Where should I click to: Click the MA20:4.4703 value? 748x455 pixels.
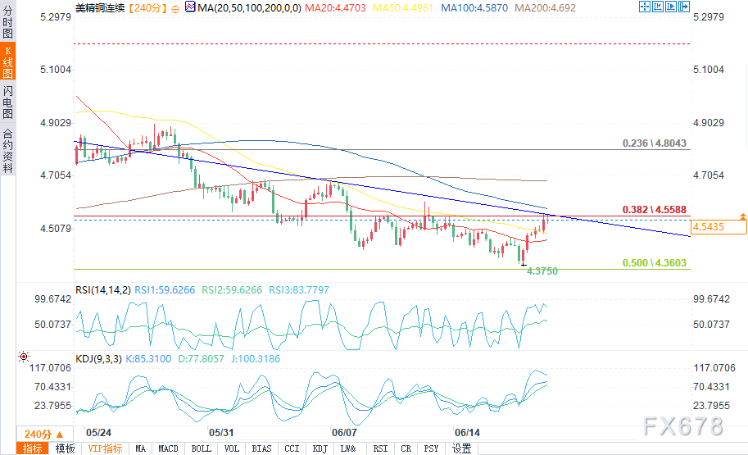click(335, 8)
